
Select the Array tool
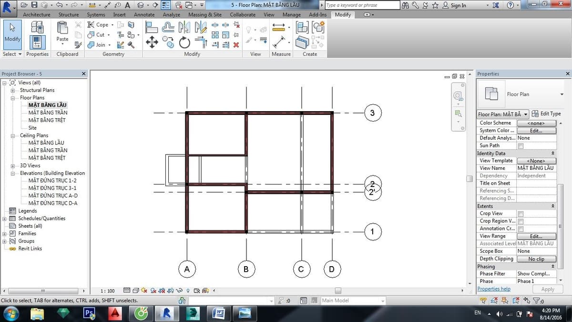[215, 35]
